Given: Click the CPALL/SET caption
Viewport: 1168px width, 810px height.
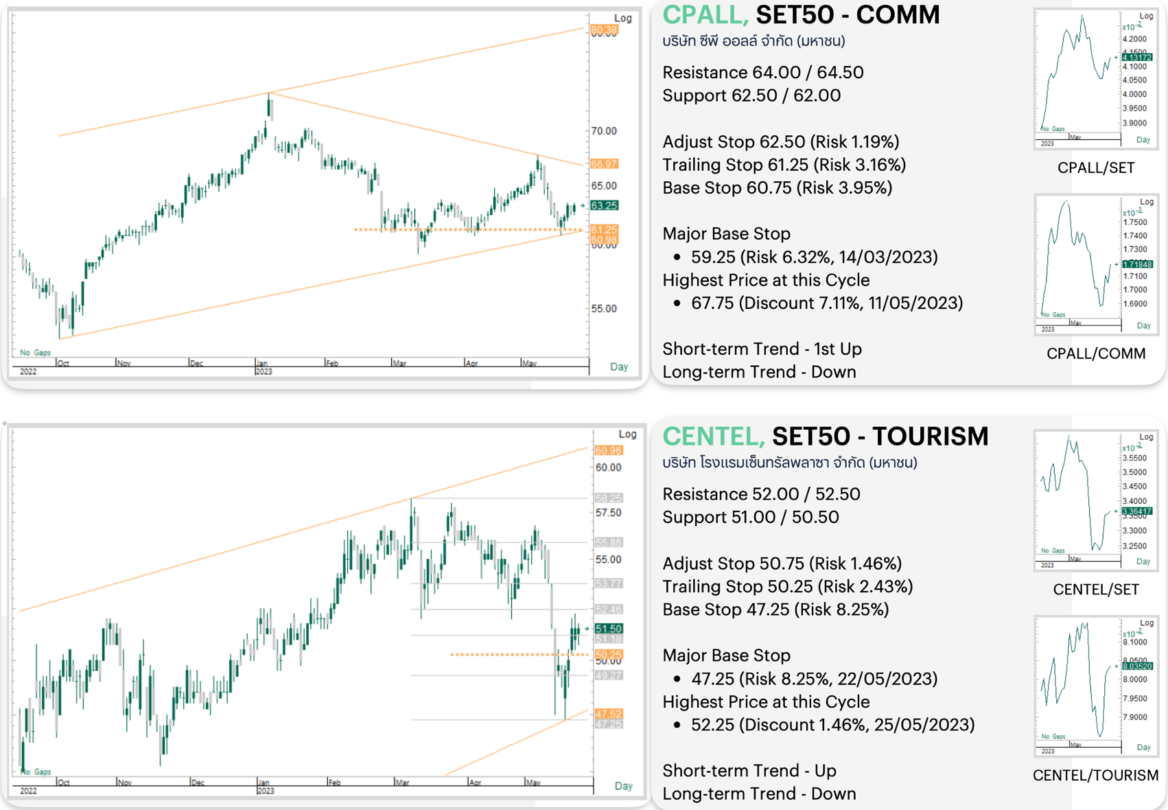Looking at the screenshot, I should click(x=1096, y=167).
